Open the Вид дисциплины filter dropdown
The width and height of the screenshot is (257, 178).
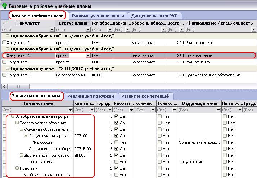(218, 110)
